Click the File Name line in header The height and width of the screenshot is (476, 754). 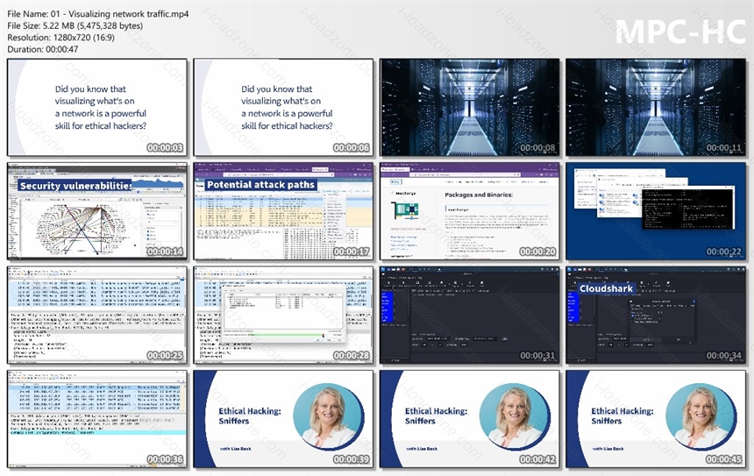point(98,14)
